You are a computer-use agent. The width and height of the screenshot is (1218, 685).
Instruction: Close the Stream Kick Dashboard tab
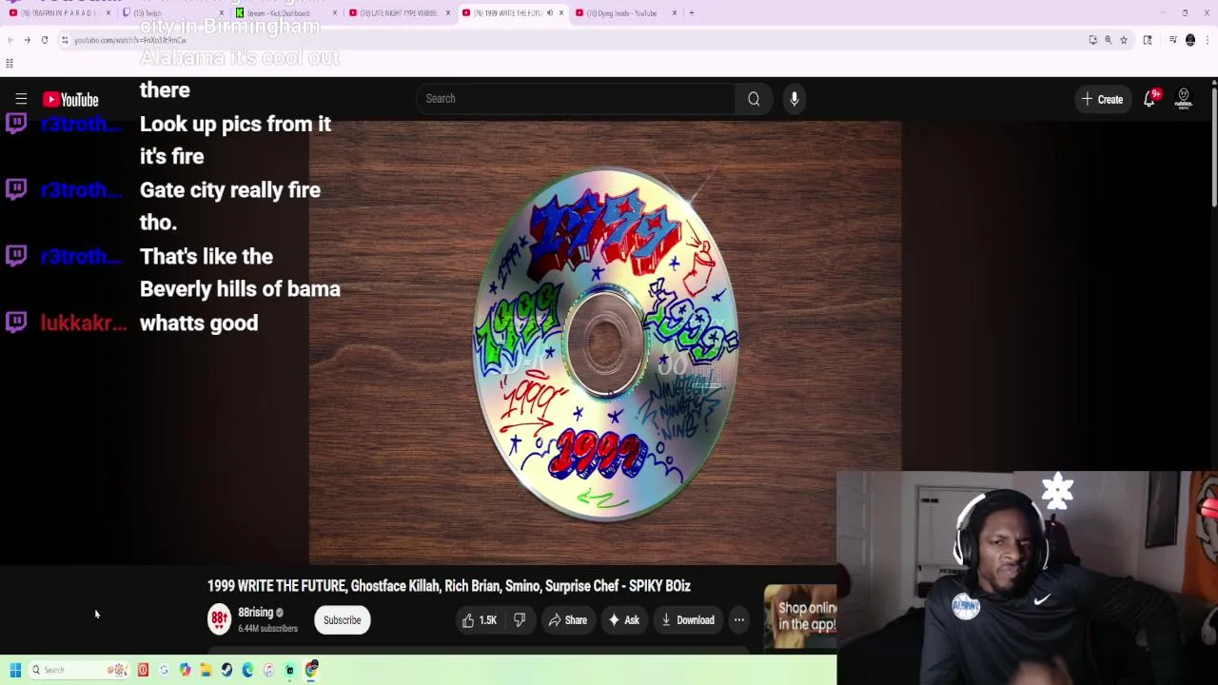(335, 13)
